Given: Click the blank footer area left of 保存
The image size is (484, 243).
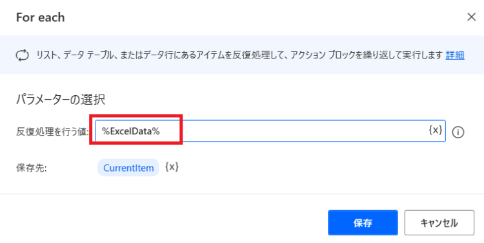Looking at the screenshot, I should point(164,222).
